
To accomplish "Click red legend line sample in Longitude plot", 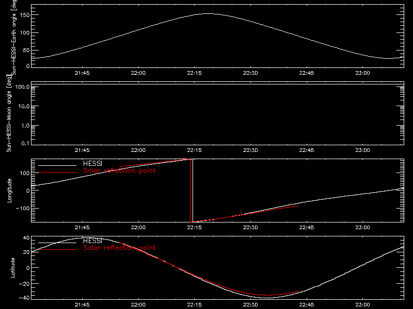I will 57,173.
